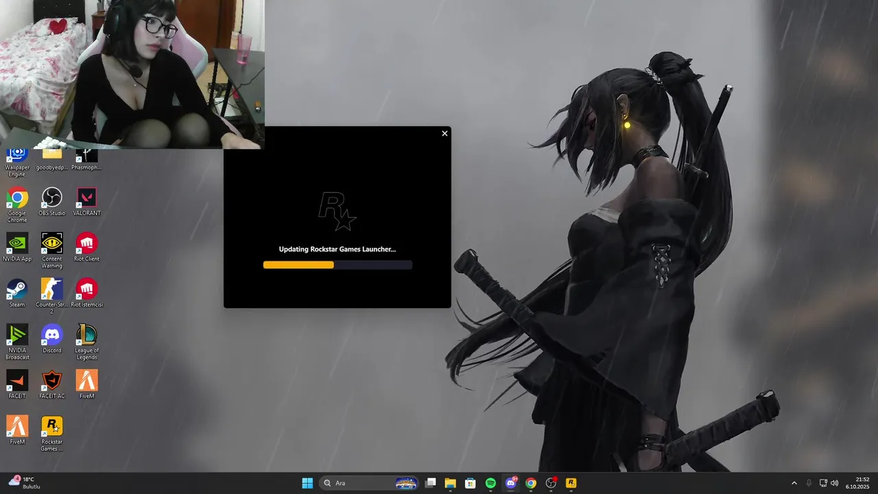The image size is (878, 494).
Task: Select the VALORANT desktop icon
Action: click(x=86, y=202)
